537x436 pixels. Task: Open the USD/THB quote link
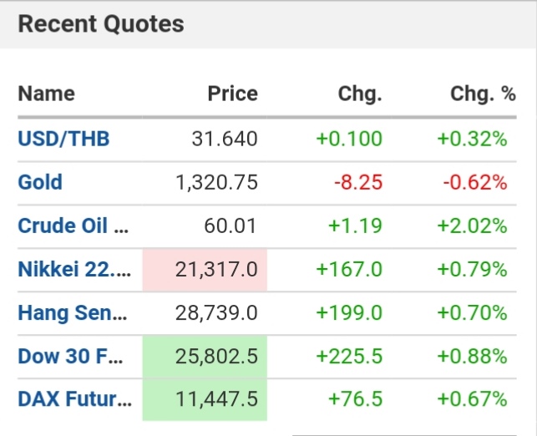click(x=63, y=139)
